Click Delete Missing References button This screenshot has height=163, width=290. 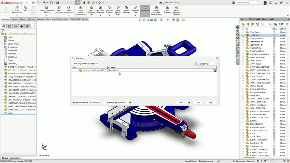pos(116,103)
